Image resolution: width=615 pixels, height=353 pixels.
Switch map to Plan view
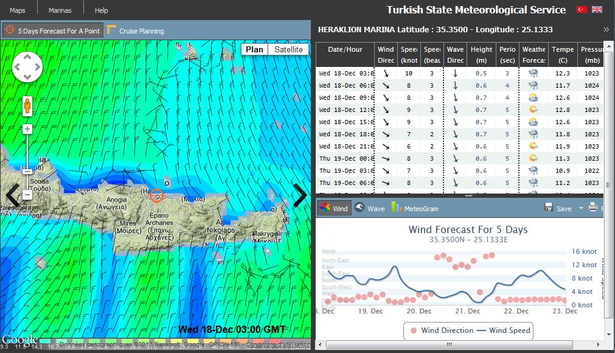[254, 49]
